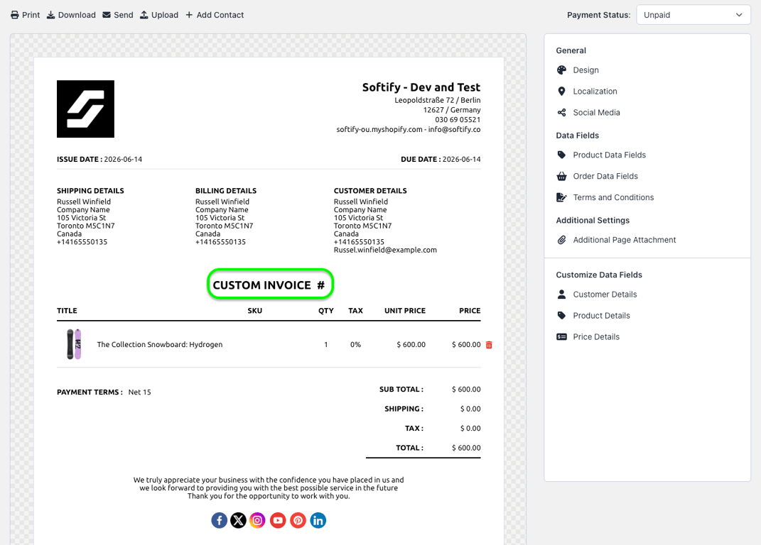This screenshot has height=545, width=761.
Task: Delete the Hydrogen snowboard line item
Action: 489,345
